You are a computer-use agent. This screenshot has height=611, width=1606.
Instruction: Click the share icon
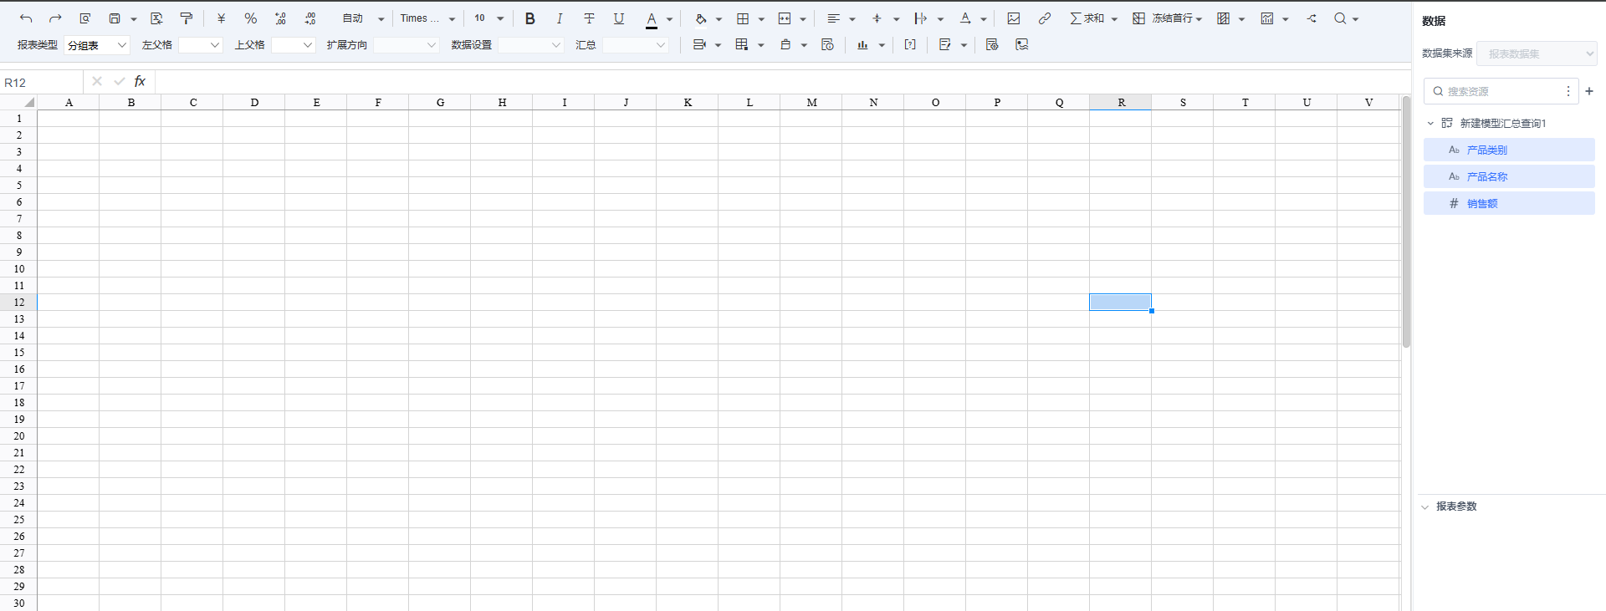click(1312, 18)
